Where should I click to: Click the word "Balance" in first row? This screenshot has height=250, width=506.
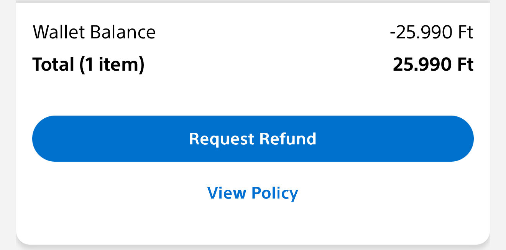click(123, 32)
